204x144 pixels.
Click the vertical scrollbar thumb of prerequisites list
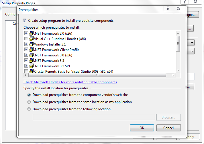178,44
